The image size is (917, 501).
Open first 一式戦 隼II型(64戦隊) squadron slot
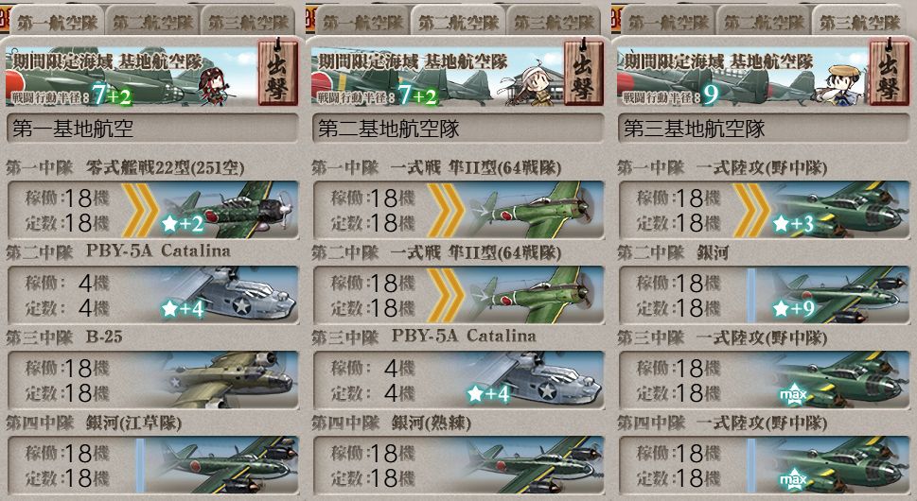tap(458, 210)
